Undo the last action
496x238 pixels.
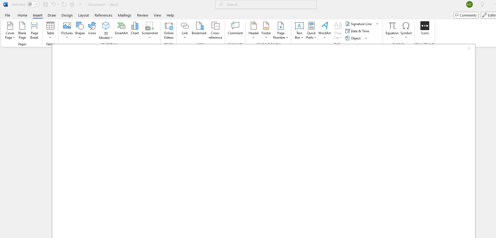pos(54,4)
